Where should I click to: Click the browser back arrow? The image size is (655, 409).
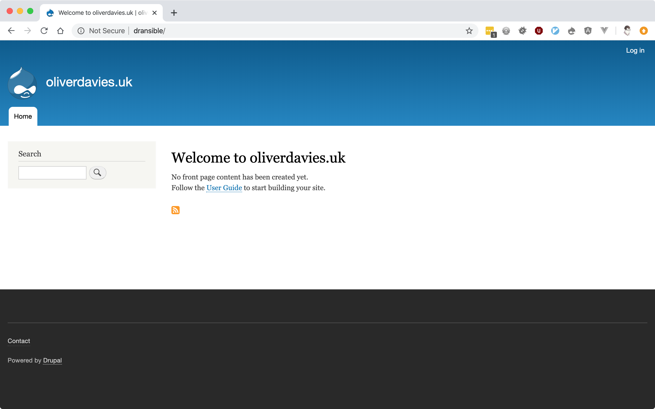(x=11, y=31)
